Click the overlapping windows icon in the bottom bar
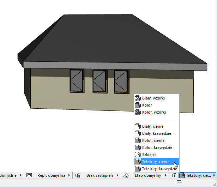The width and height of the screenshot is (217, 187). click(179, 182)
